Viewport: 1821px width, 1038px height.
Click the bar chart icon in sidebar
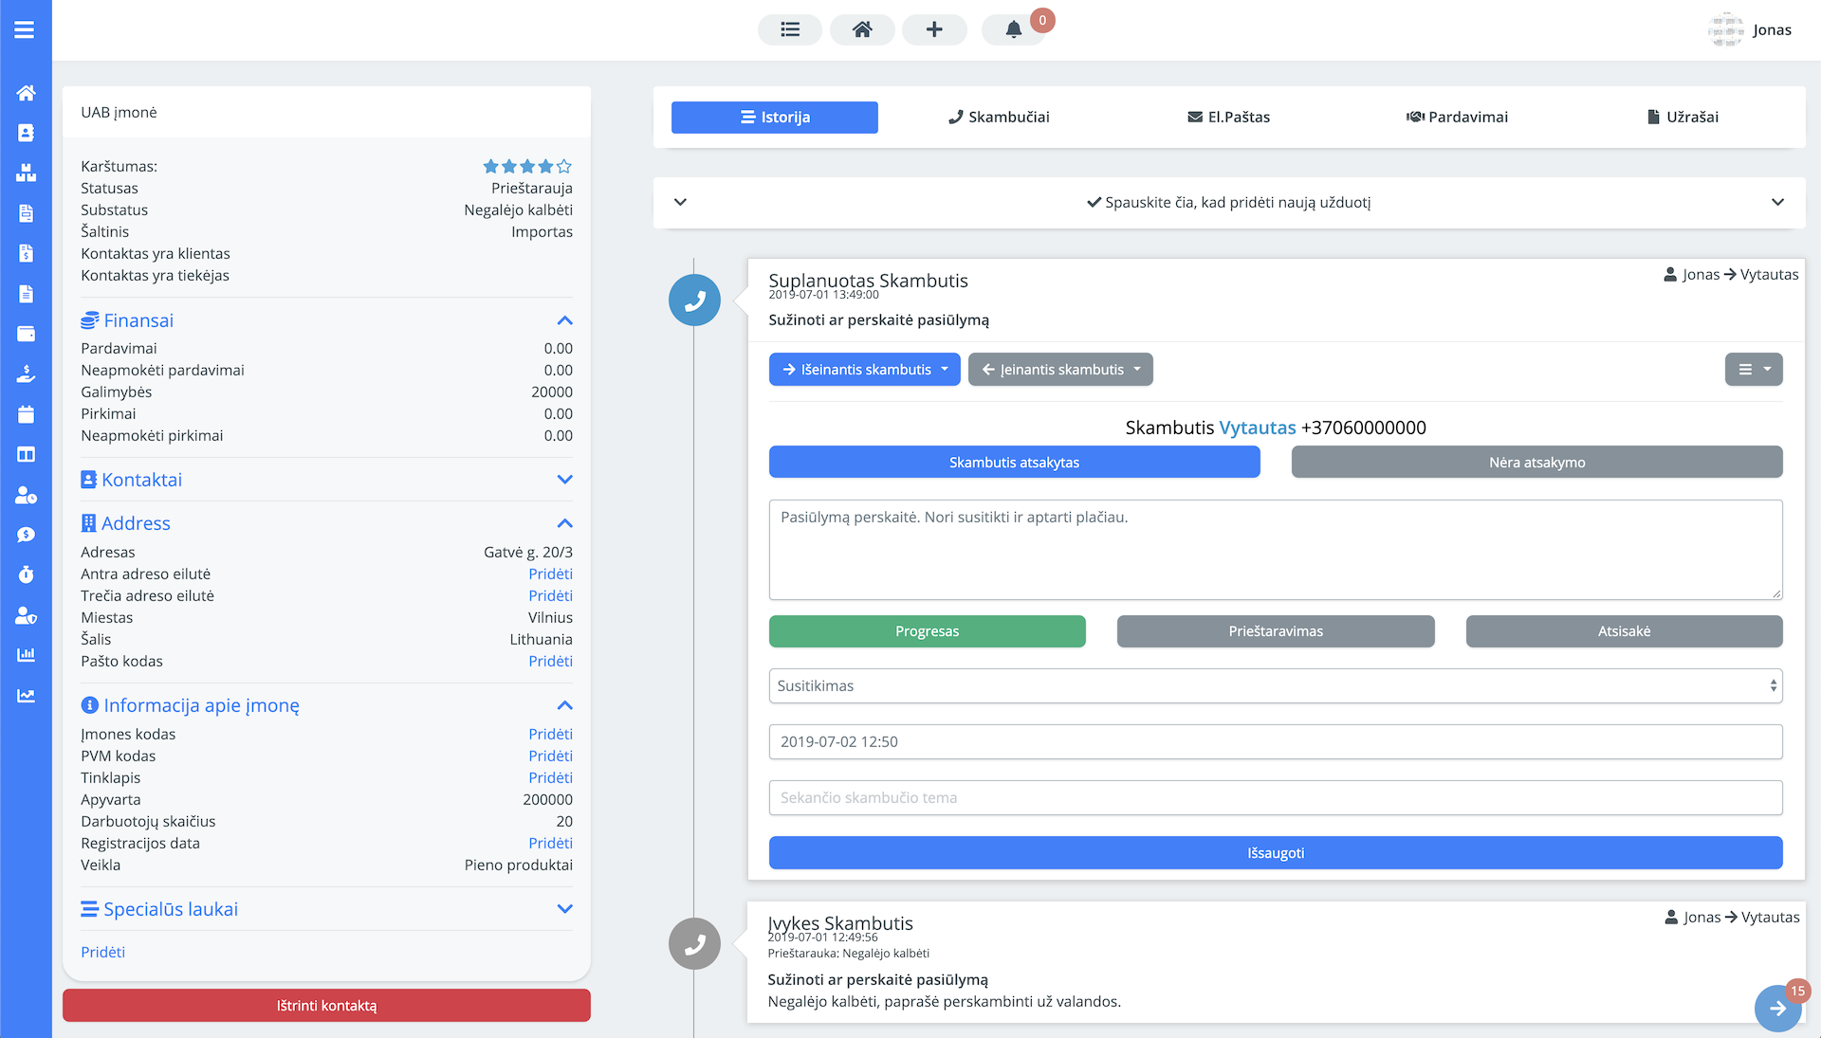pos(26,655)
